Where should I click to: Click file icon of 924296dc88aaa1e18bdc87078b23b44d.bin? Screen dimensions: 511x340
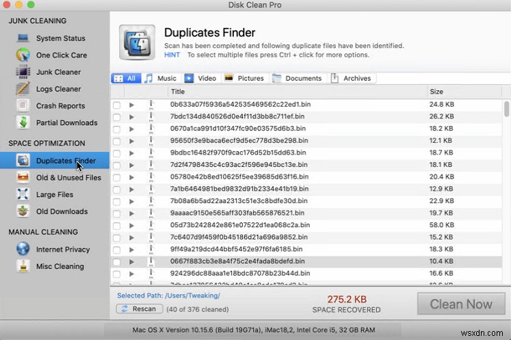click(x=151, y=274)
